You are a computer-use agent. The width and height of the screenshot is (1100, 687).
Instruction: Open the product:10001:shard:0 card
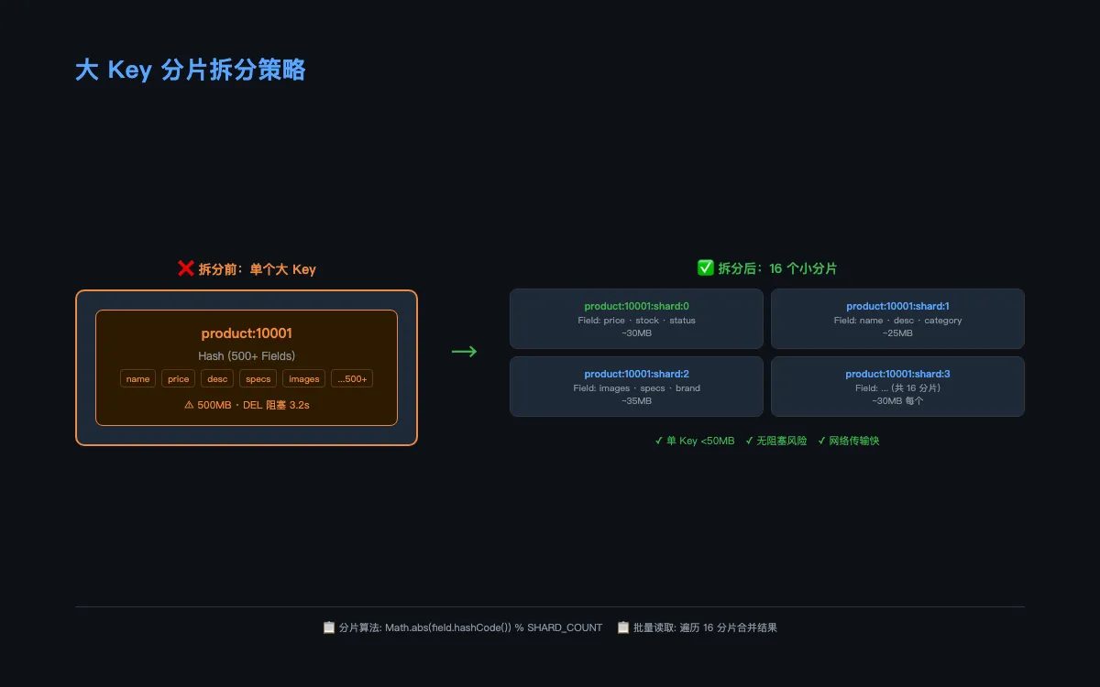click(x=636, y=319)
